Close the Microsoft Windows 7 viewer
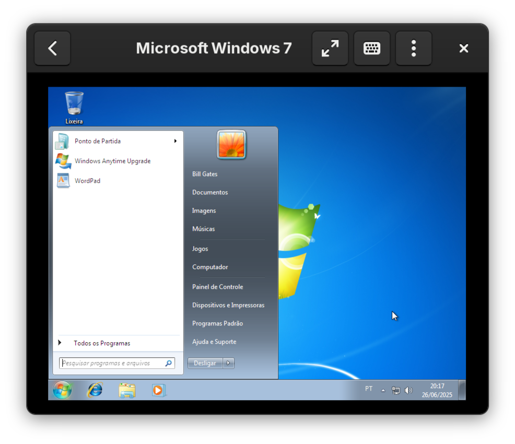Image resolution: width=515 pixels, height=444 pixels. tap(464, 48)
